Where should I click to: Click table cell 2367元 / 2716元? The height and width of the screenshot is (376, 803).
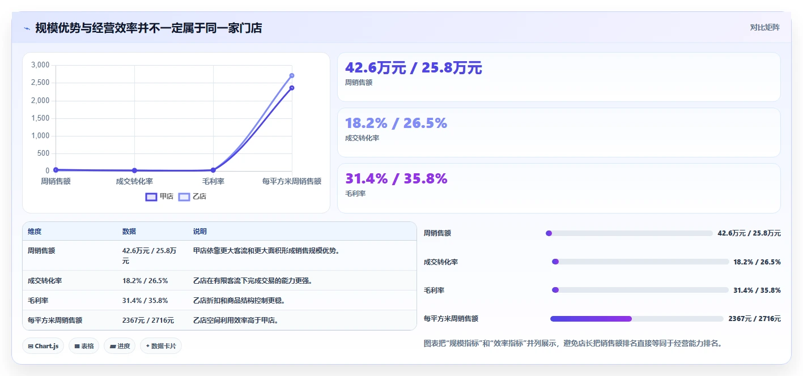tap(148, 320)
